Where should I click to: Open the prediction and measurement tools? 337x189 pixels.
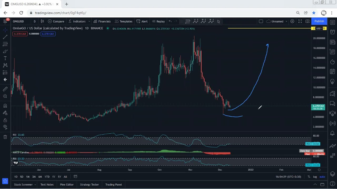(x=5, y=72)
